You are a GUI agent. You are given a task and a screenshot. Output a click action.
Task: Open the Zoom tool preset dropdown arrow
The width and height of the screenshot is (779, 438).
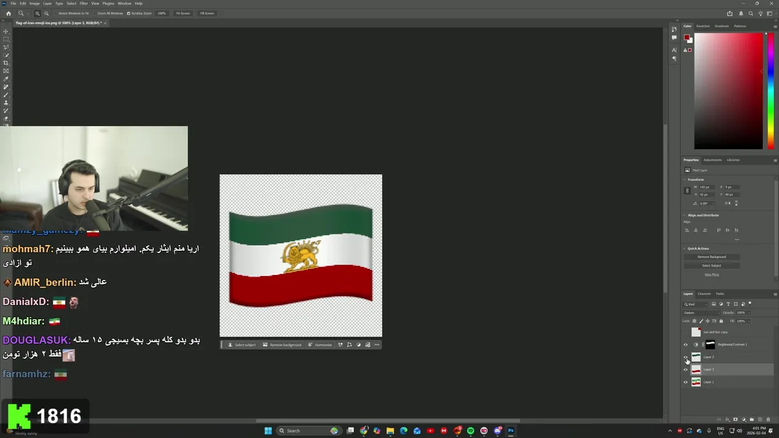pyautogui.click(x=28, y=13)
